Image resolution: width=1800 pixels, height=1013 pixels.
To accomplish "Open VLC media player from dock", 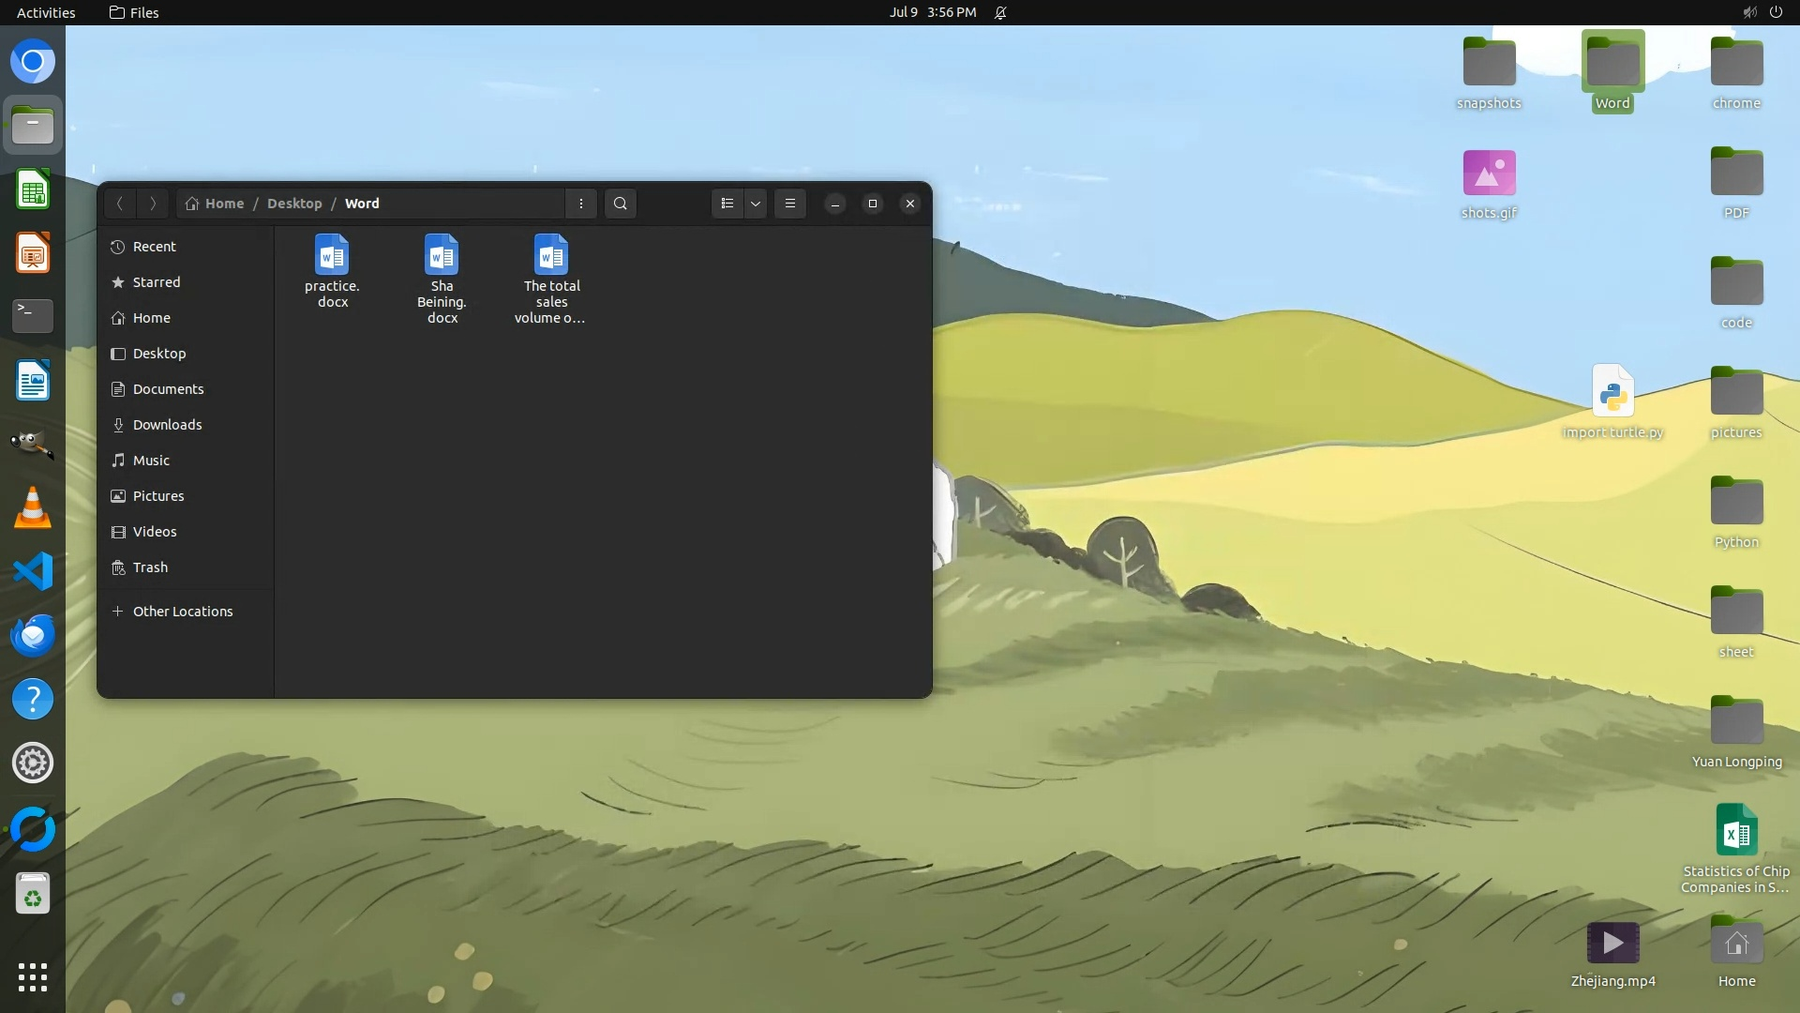I will (x=33, y=507).
